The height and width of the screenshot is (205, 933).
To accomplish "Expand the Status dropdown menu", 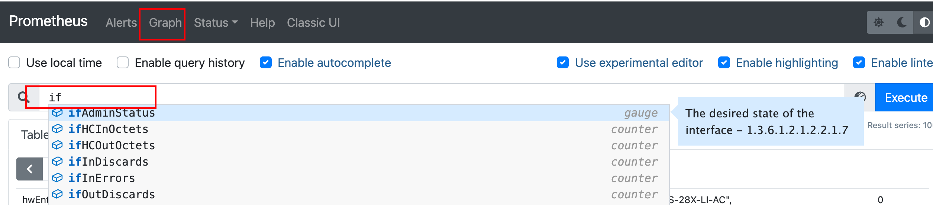I will (216, 23).
